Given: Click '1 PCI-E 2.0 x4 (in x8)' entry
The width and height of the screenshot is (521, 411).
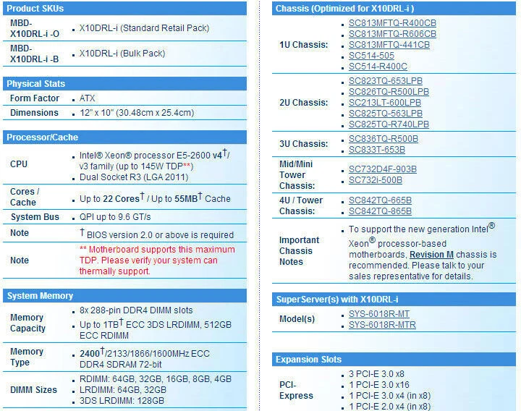Looking at the screenshot, I should click(389, 407).
